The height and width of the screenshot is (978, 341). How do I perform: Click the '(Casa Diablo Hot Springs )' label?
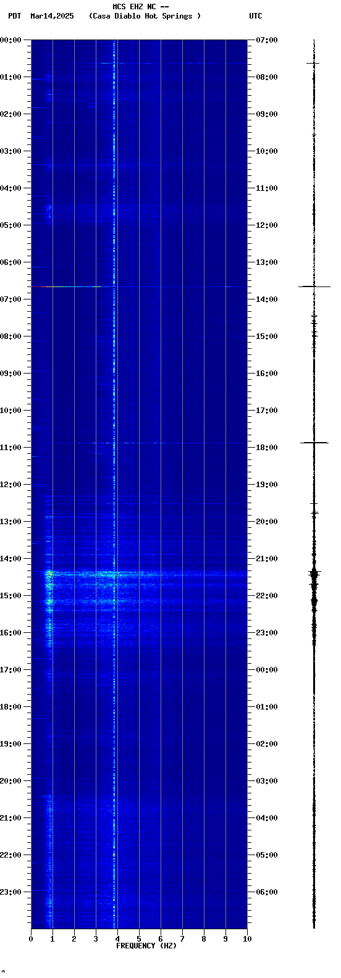145,16
